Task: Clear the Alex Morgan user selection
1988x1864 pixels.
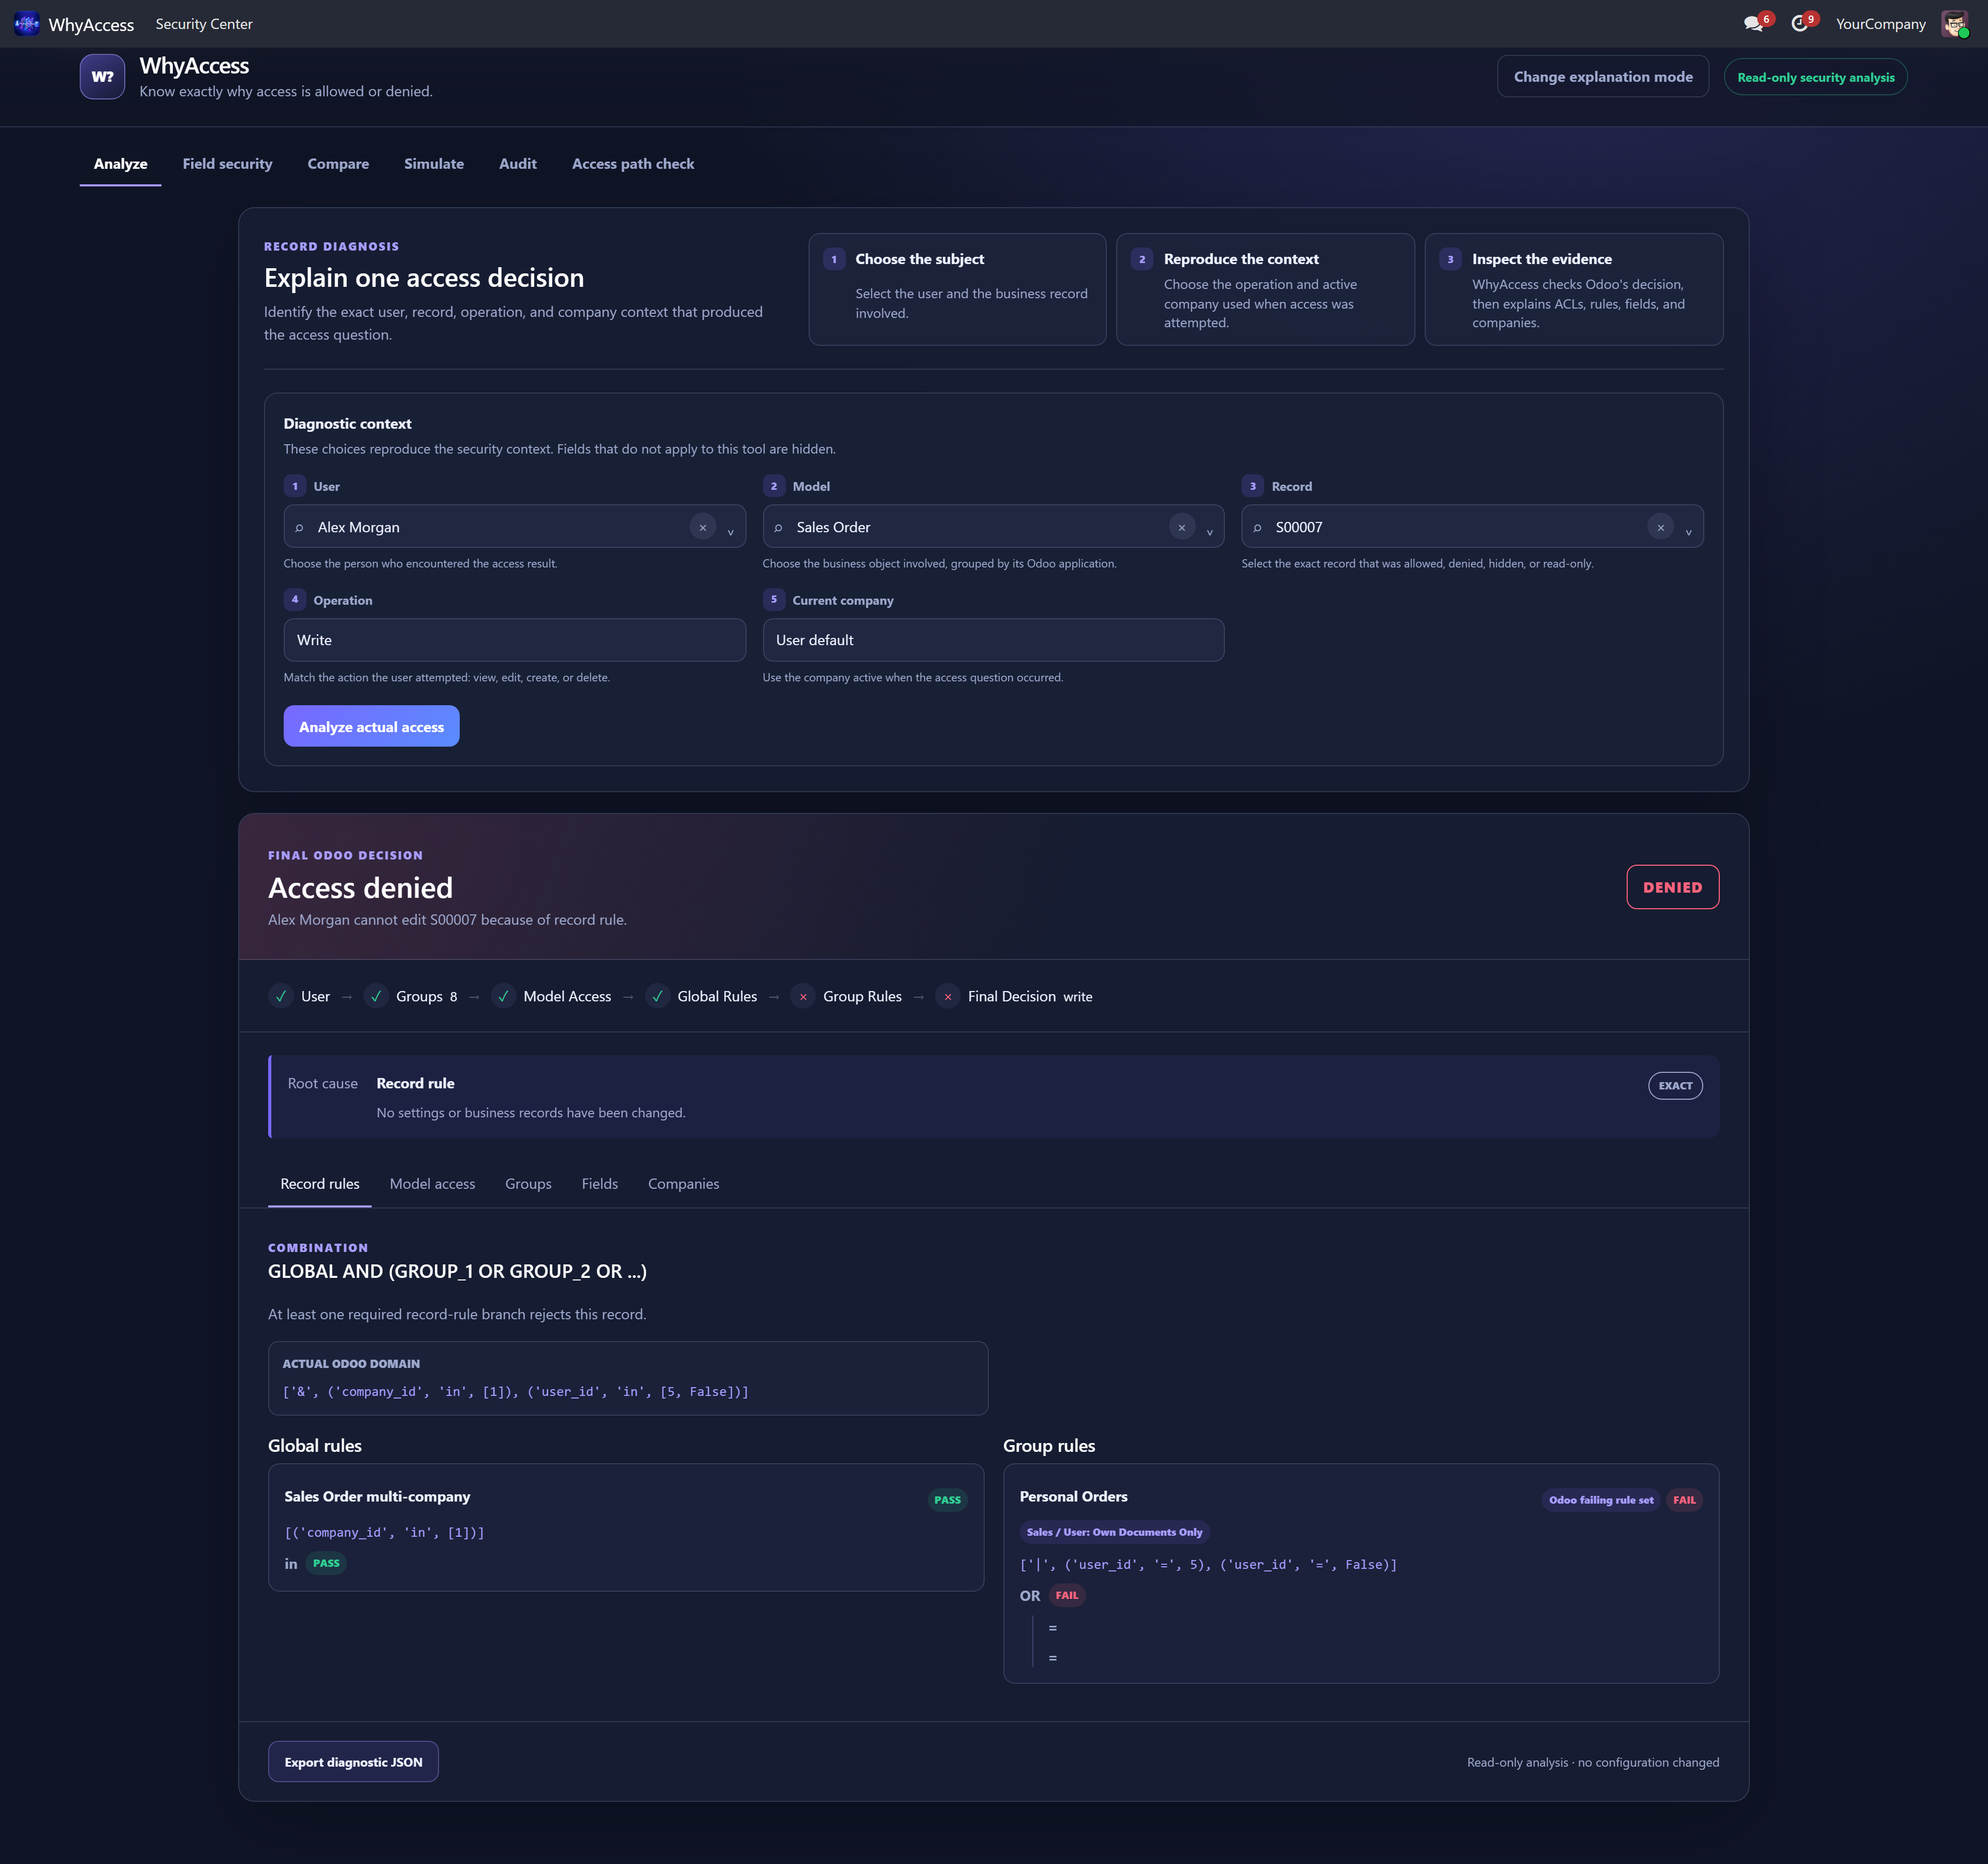Action: tap(703, 527)
